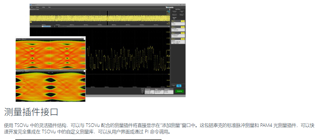The width and height of the screenshot is (321, 140).
Task: Open the Setup menu
Action: point(37,7)
